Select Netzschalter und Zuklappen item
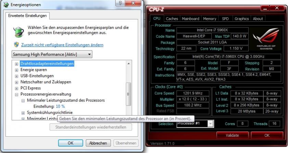The width and height of the screenshot is (288, 153). (x=46, y=82)
